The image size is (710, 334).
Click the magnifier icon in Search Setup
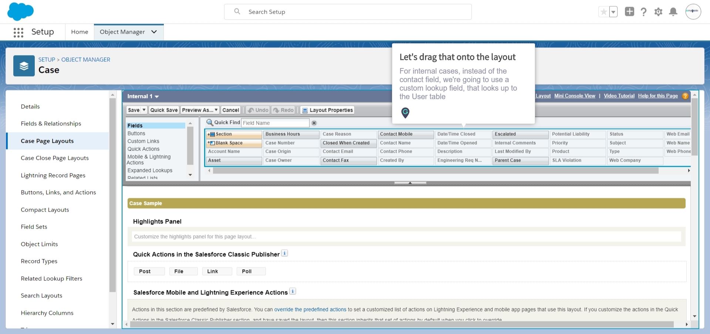(237, 11)
